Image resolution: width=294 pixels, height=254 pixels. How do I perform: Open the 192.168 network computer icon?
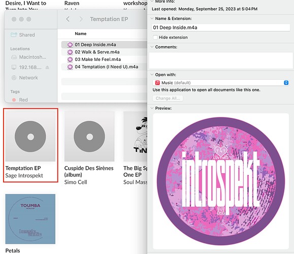click(14, 67)
